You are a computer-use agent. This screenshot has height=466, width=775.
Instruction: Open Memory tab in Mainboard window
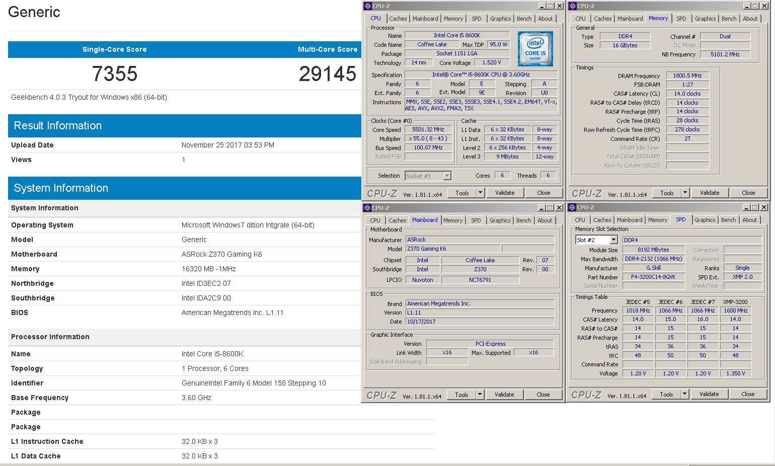(453, 220)
